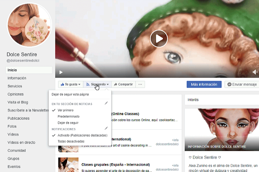Click ♡ Dolce Sentire ♡ heading
Image resolution: width=259 pixels, height=172 pixels.
pyautogui.click(x=205, y=157)
